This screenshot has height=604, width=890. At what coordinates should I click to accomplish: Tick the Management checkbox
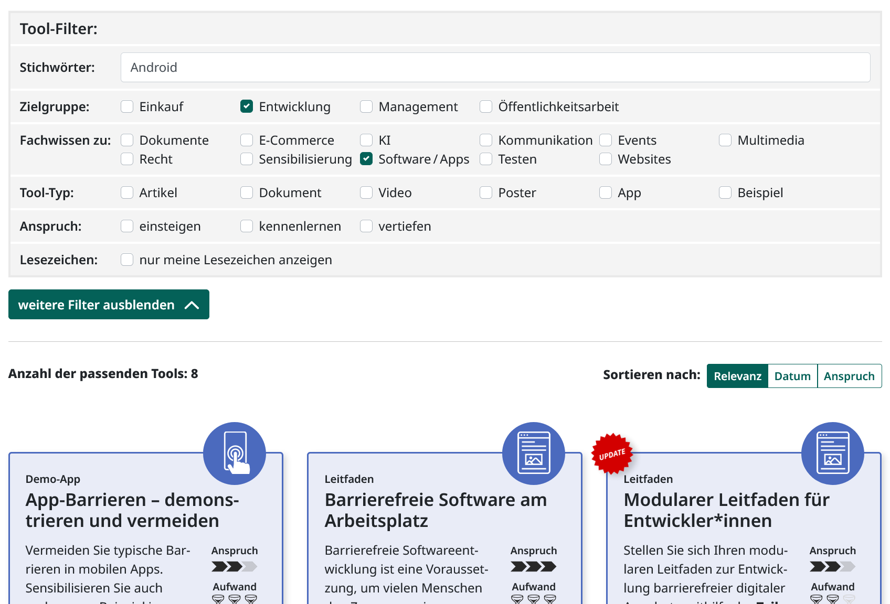pyautogui.click(x=366, y=106)
